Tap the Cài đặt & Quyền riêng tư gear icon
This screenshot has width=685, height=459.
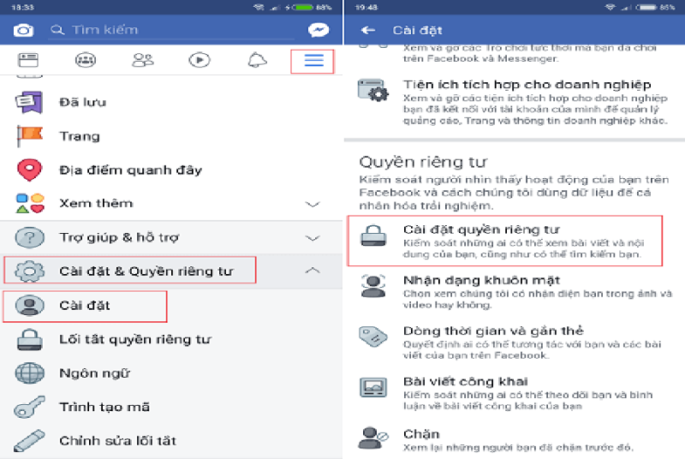coord(30,271)
